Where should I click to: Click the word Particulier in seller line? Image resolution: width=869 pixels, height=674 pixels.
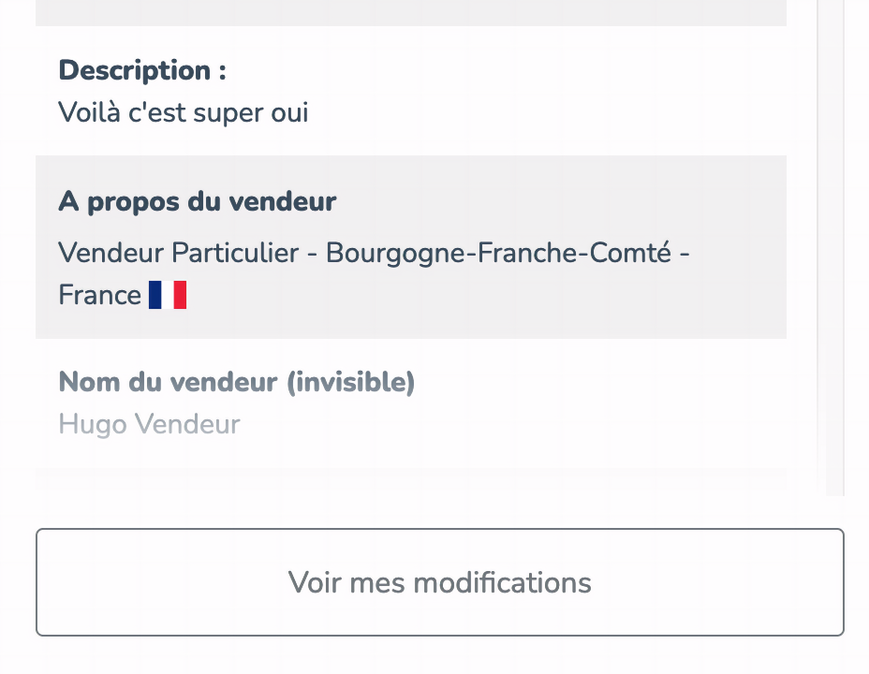236,253
